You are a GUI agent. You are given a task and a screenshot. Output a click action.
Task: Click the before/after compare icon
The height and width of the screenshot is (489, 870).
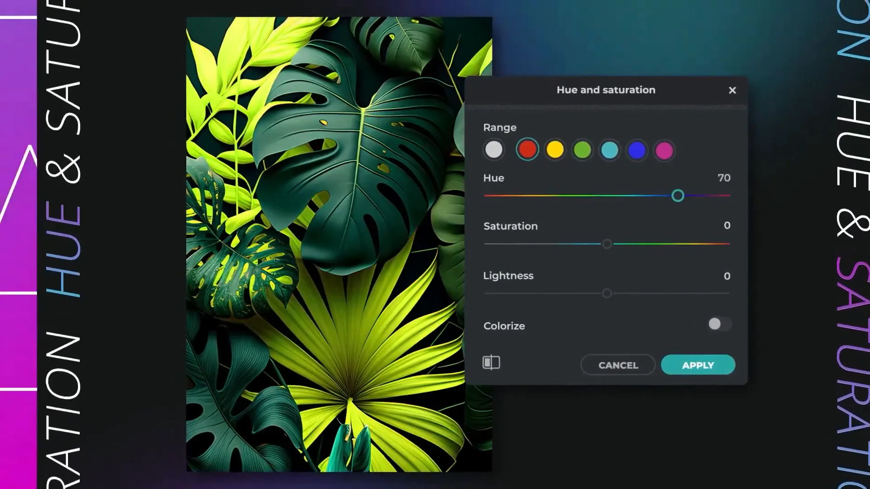(491, 362)
